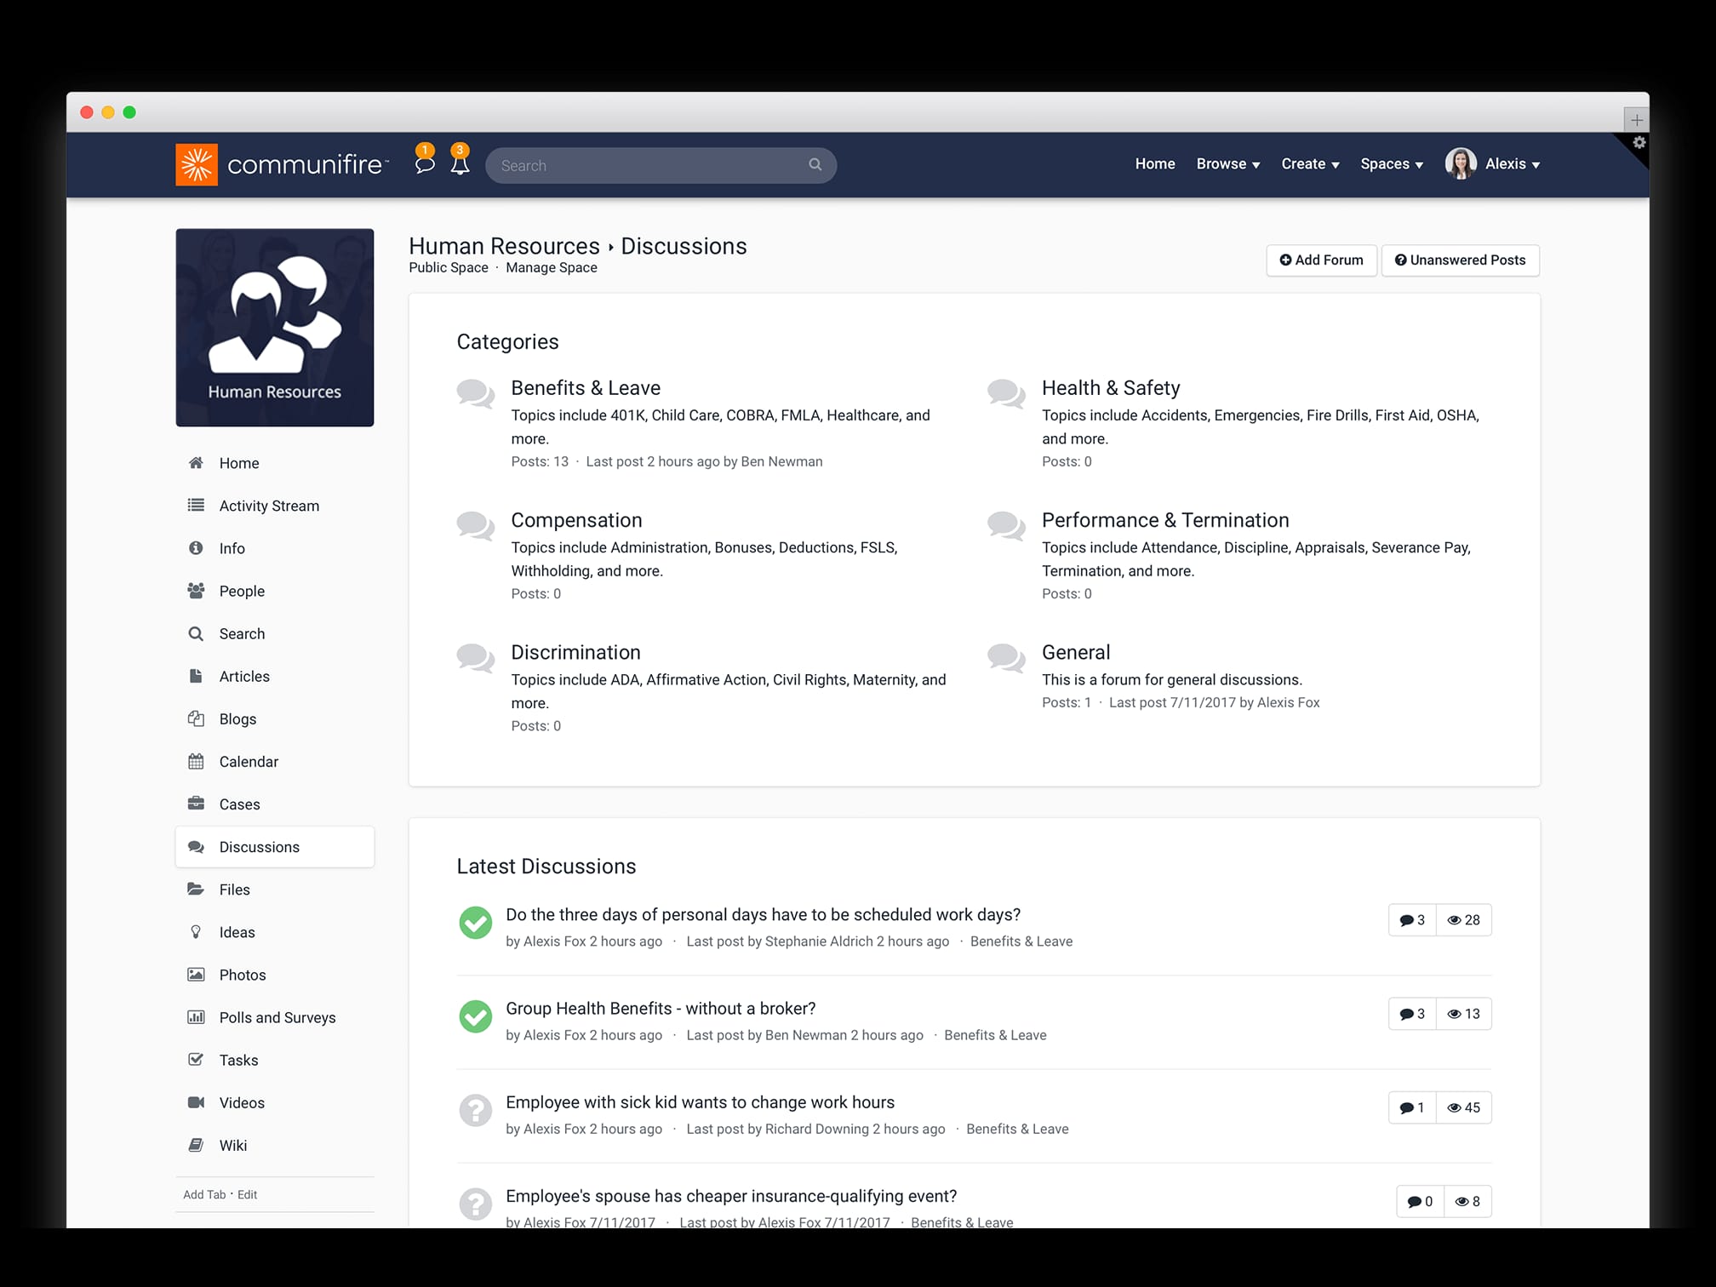This screenshot has height=1287, width=1716.
Task: Click the Health & Safety forum bubble icon
Action: click(x=1006, y=394)
